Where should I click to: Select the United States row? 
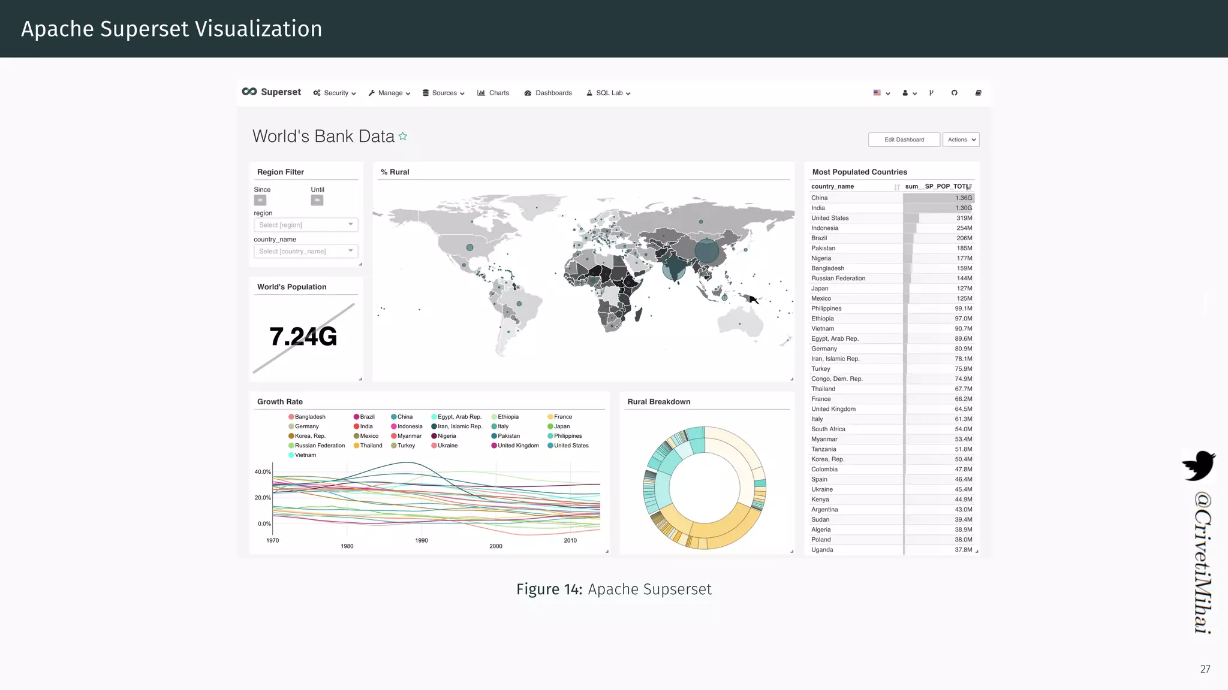tap(892, 218)
